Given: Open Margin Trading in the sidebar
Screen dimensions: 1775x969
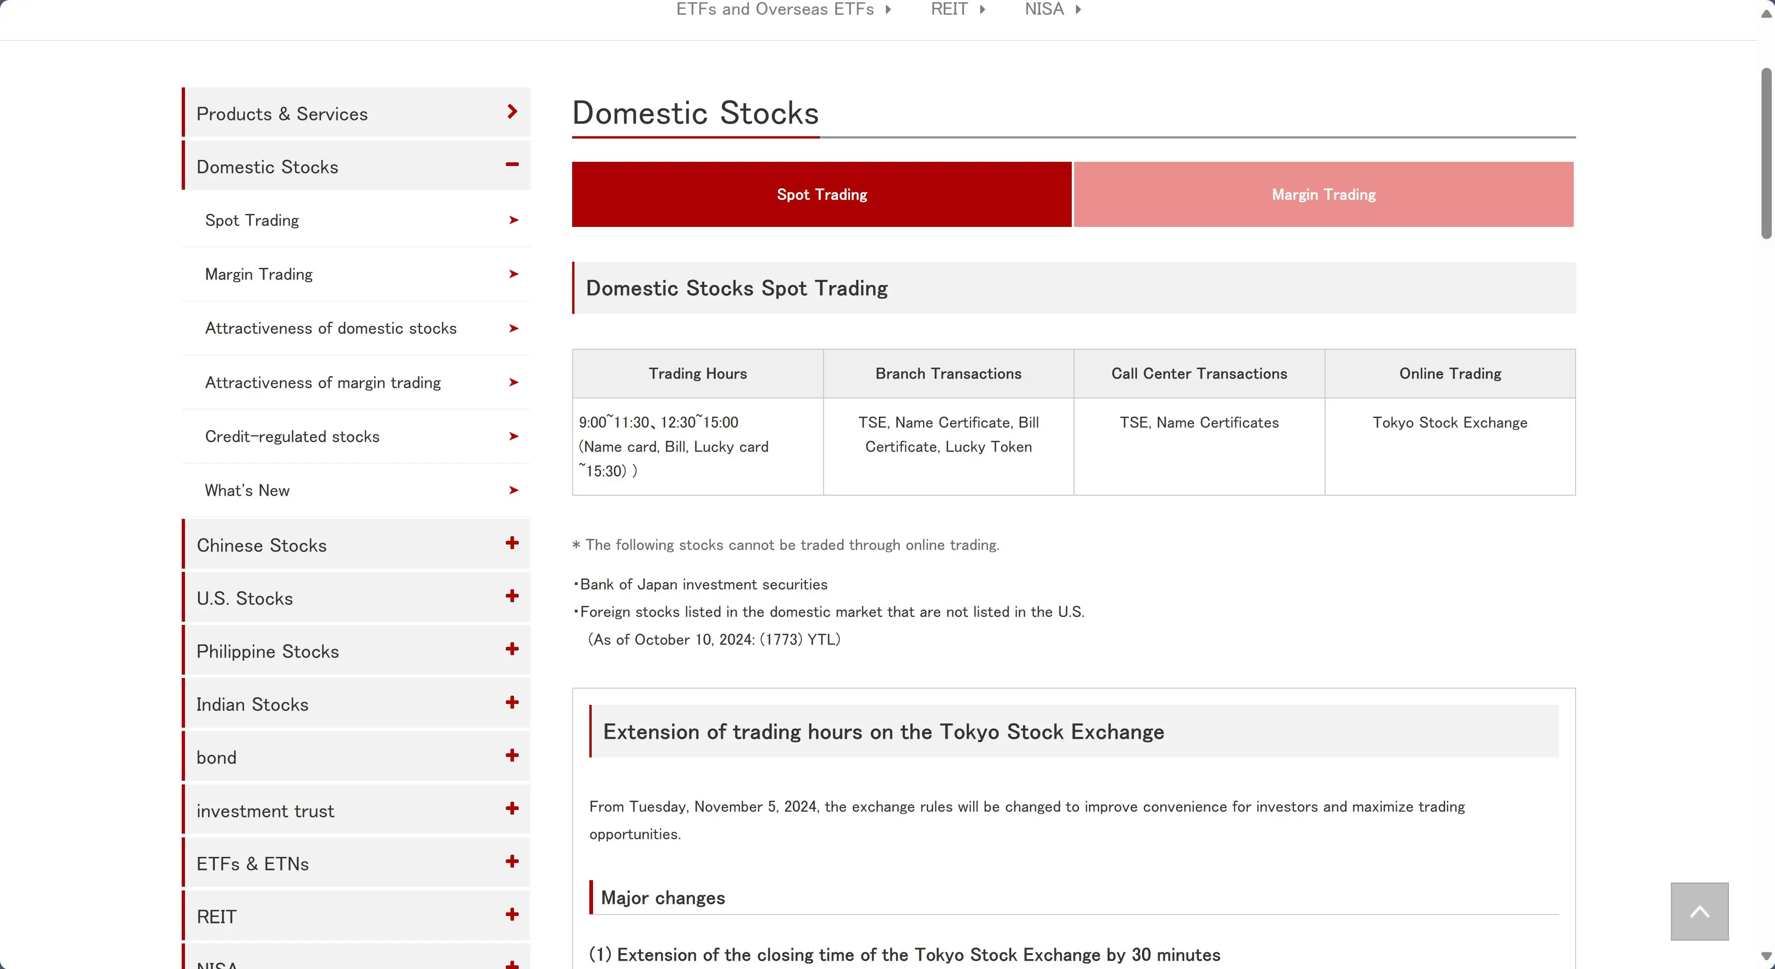Looking at the screenshot, I should tap(356, 274).
